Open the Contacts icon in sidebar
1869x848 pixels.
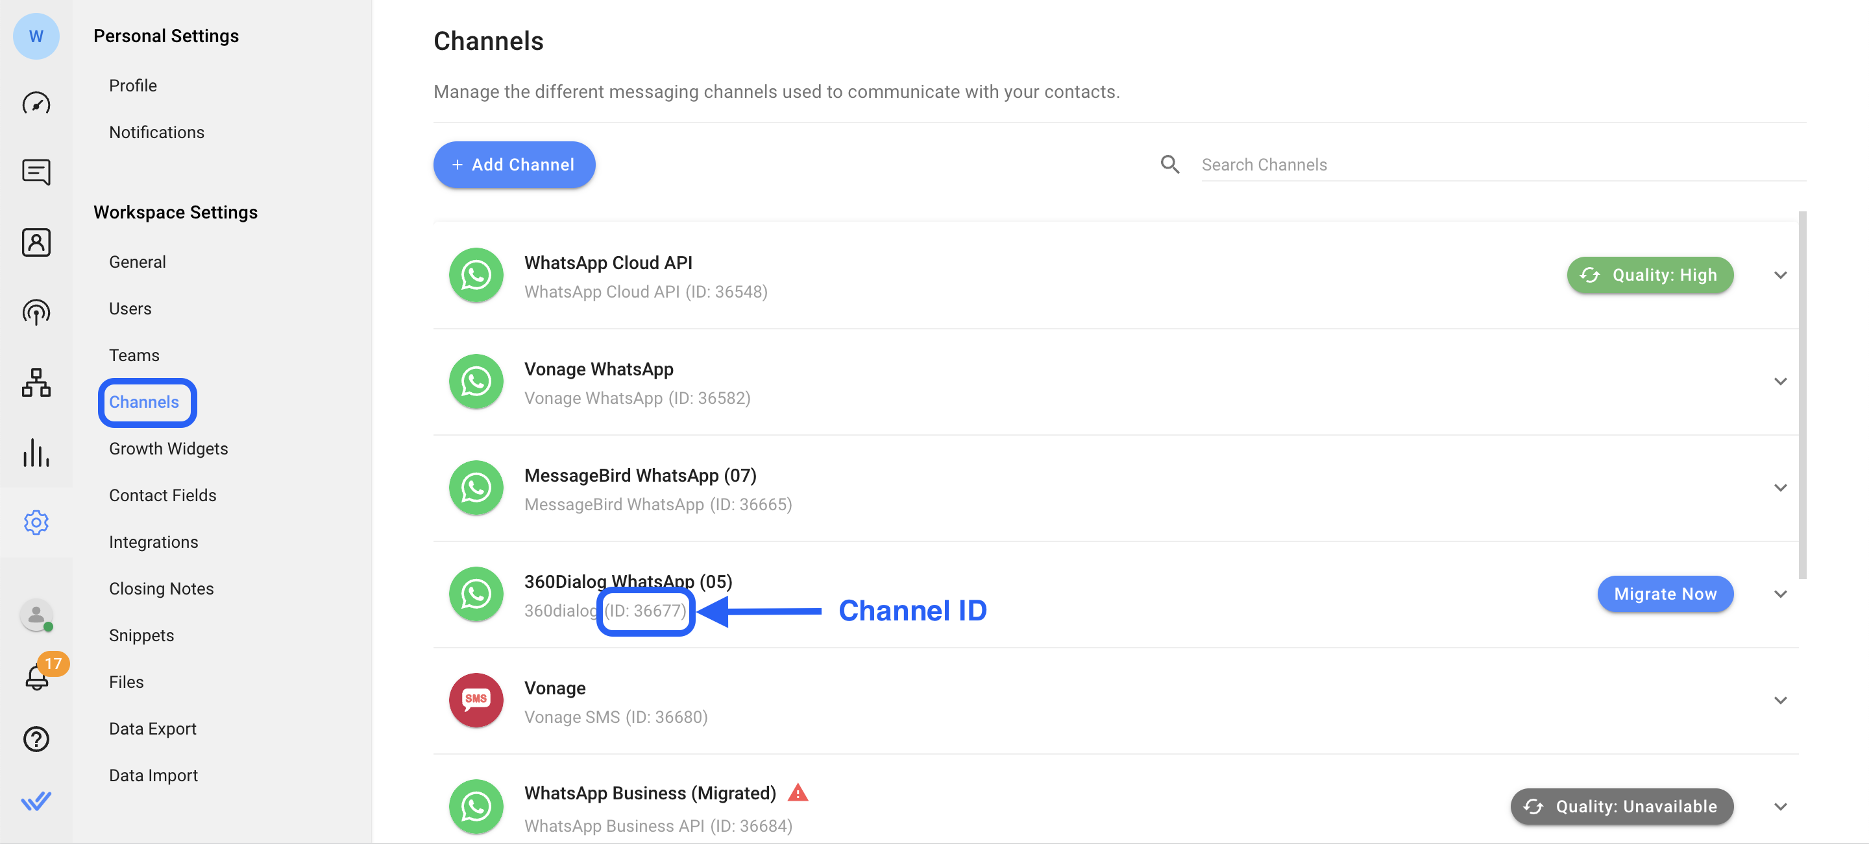click(36, 243)
